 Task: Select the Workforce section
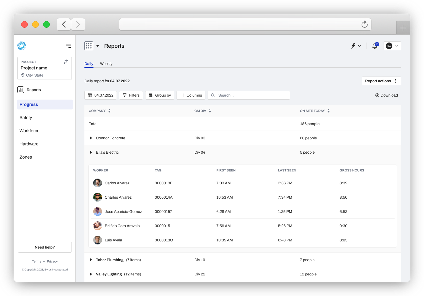[x=29, y=131]
